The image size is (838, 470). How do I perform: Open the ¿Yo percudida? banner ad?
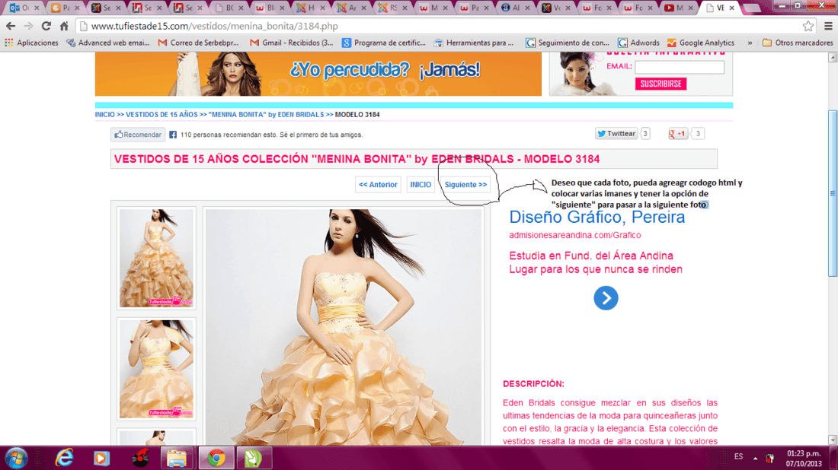[318, 74]
